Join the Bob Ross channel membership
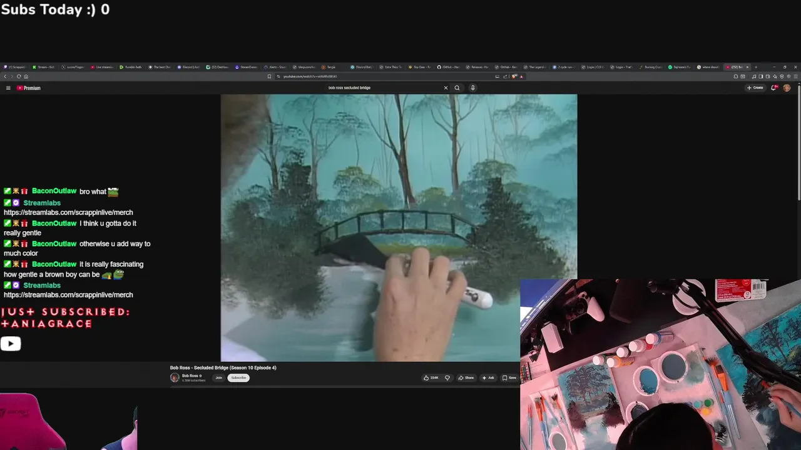 point(218,377)
